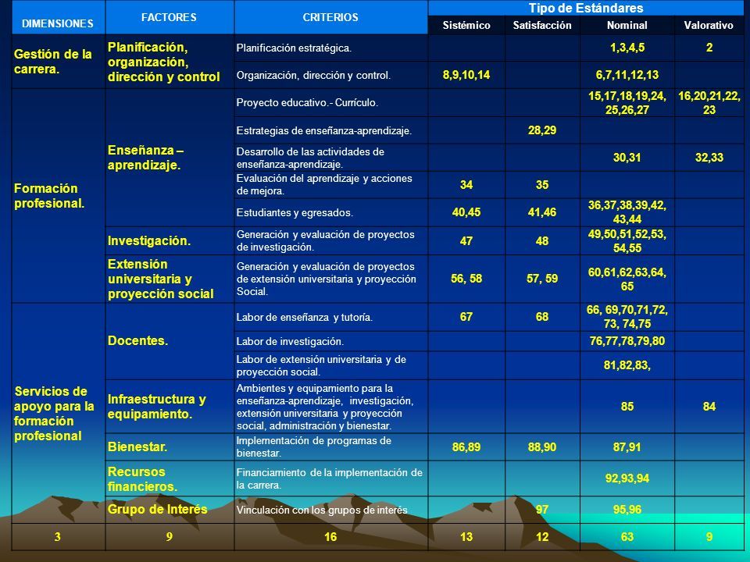Select sistémico value 56, 58
This screenshot has height=562, width=750.
[466, 279]
